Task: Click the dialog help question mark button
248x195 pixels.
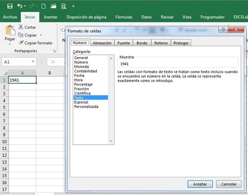Action: tap(223, 30)
